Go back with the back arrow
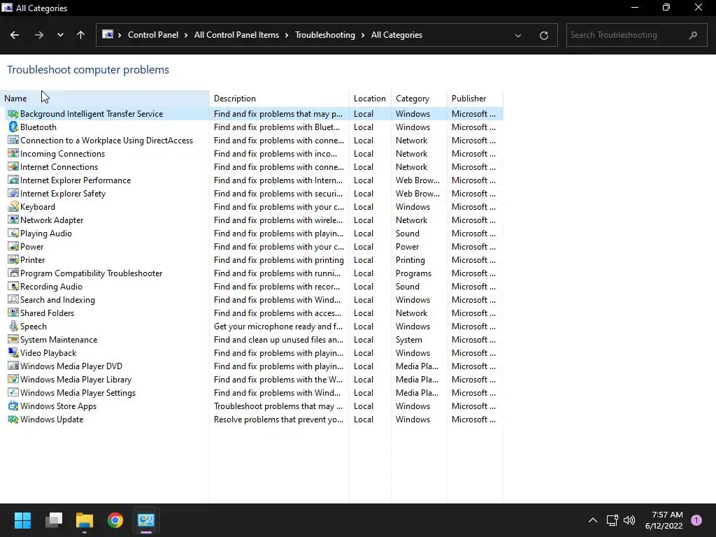Screen dimensions: 716x537 (x=15, y=35)
